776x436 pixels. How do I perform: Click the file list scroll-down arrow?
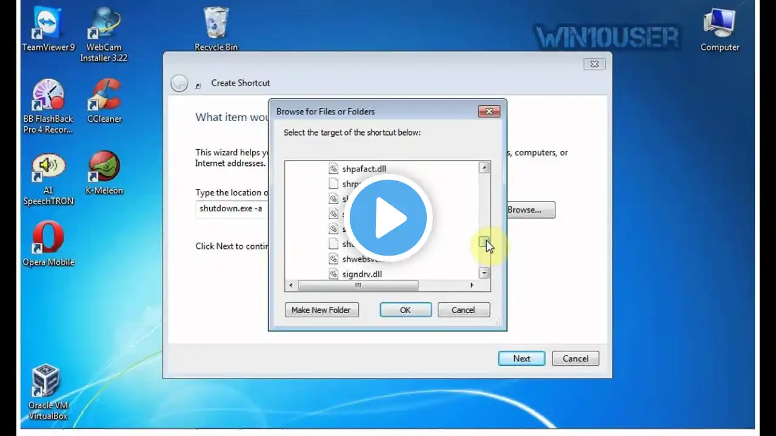[484, 273]
